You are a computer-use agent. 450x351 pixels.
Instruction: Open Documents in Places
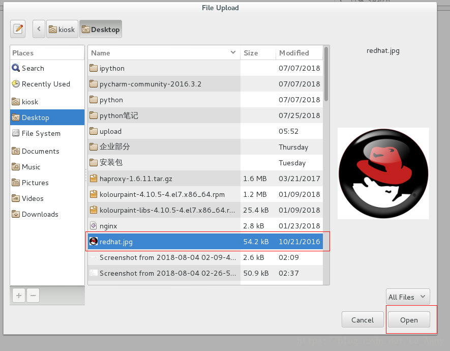(x=47, y=151)
